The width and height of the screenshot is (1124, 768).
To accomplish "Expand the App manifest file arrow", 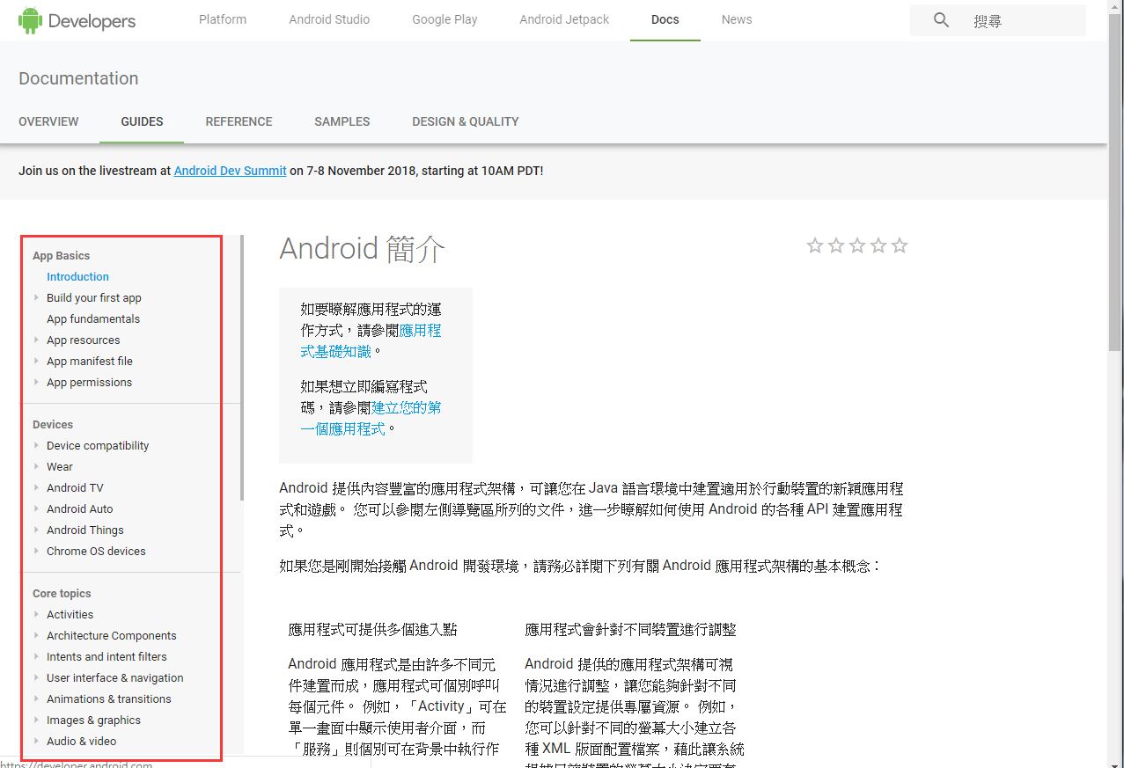I will pos(36,361).
